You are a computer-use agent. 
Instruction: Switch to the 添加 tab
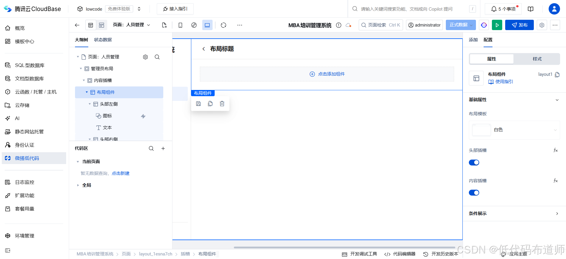click(473, 40)
